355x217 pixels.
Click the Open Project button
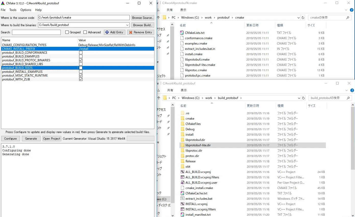[52, 138]
